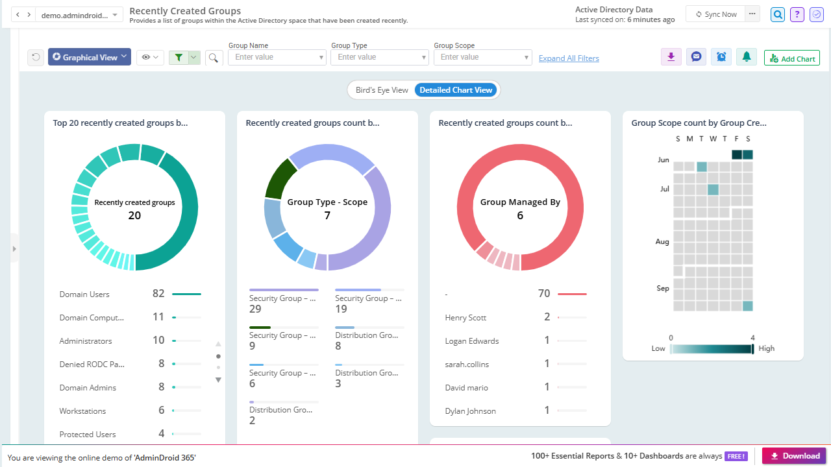Expand the arrow next to filter funnel

(x=193, y=57)
